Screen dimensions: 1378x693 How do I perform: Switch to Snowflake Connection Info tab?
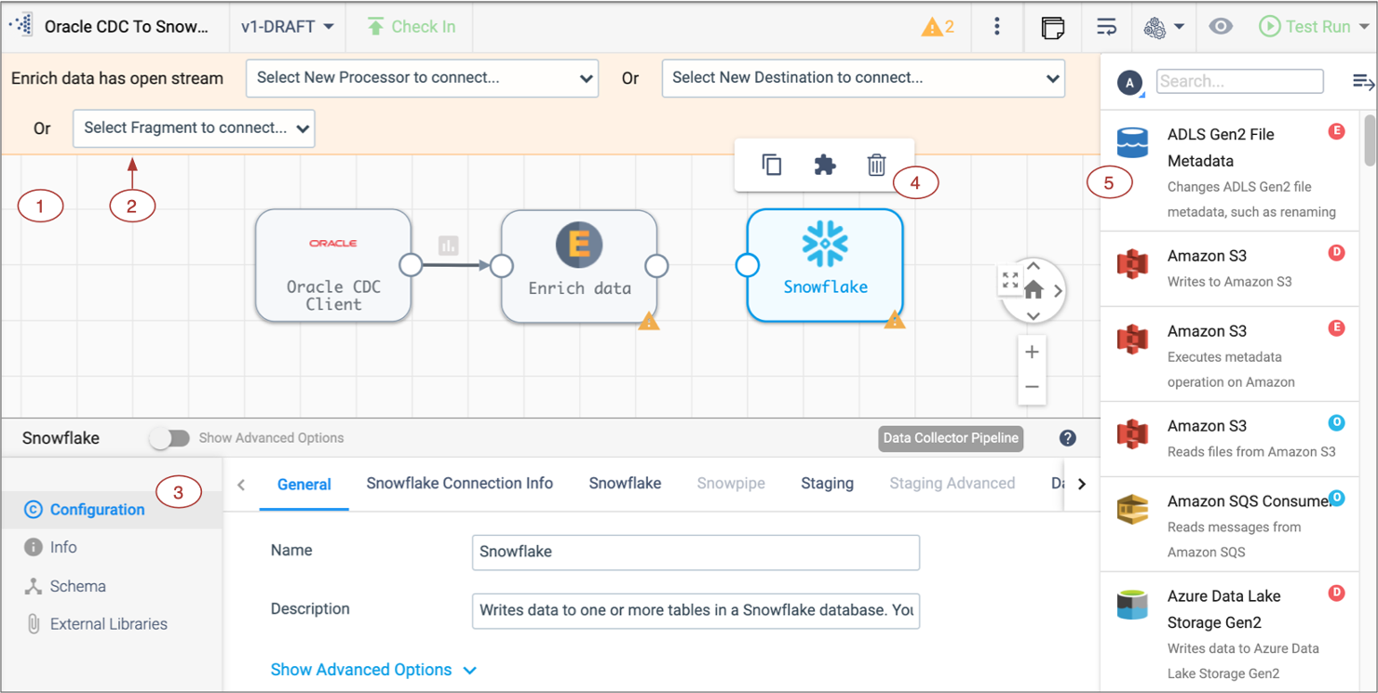(460, 484)
